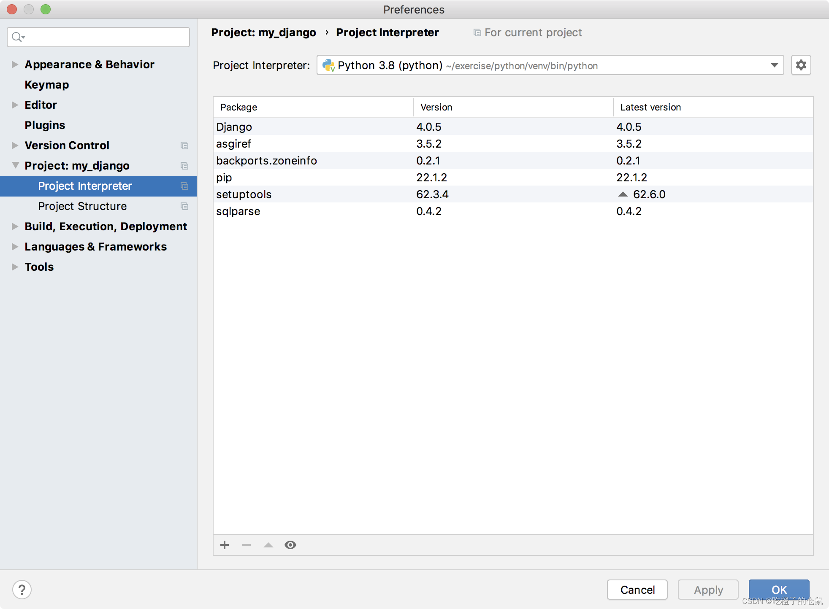Click the For current project label
Viewport: 829px width, 609px height.
(533, 32)
